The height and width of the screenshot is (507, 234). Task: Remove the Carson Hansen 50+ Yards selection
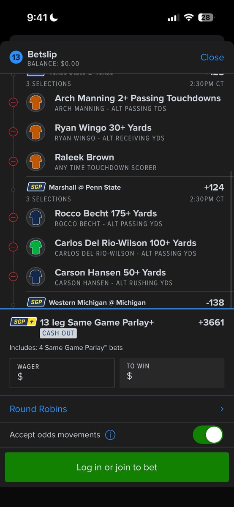[x=13, y=277]
